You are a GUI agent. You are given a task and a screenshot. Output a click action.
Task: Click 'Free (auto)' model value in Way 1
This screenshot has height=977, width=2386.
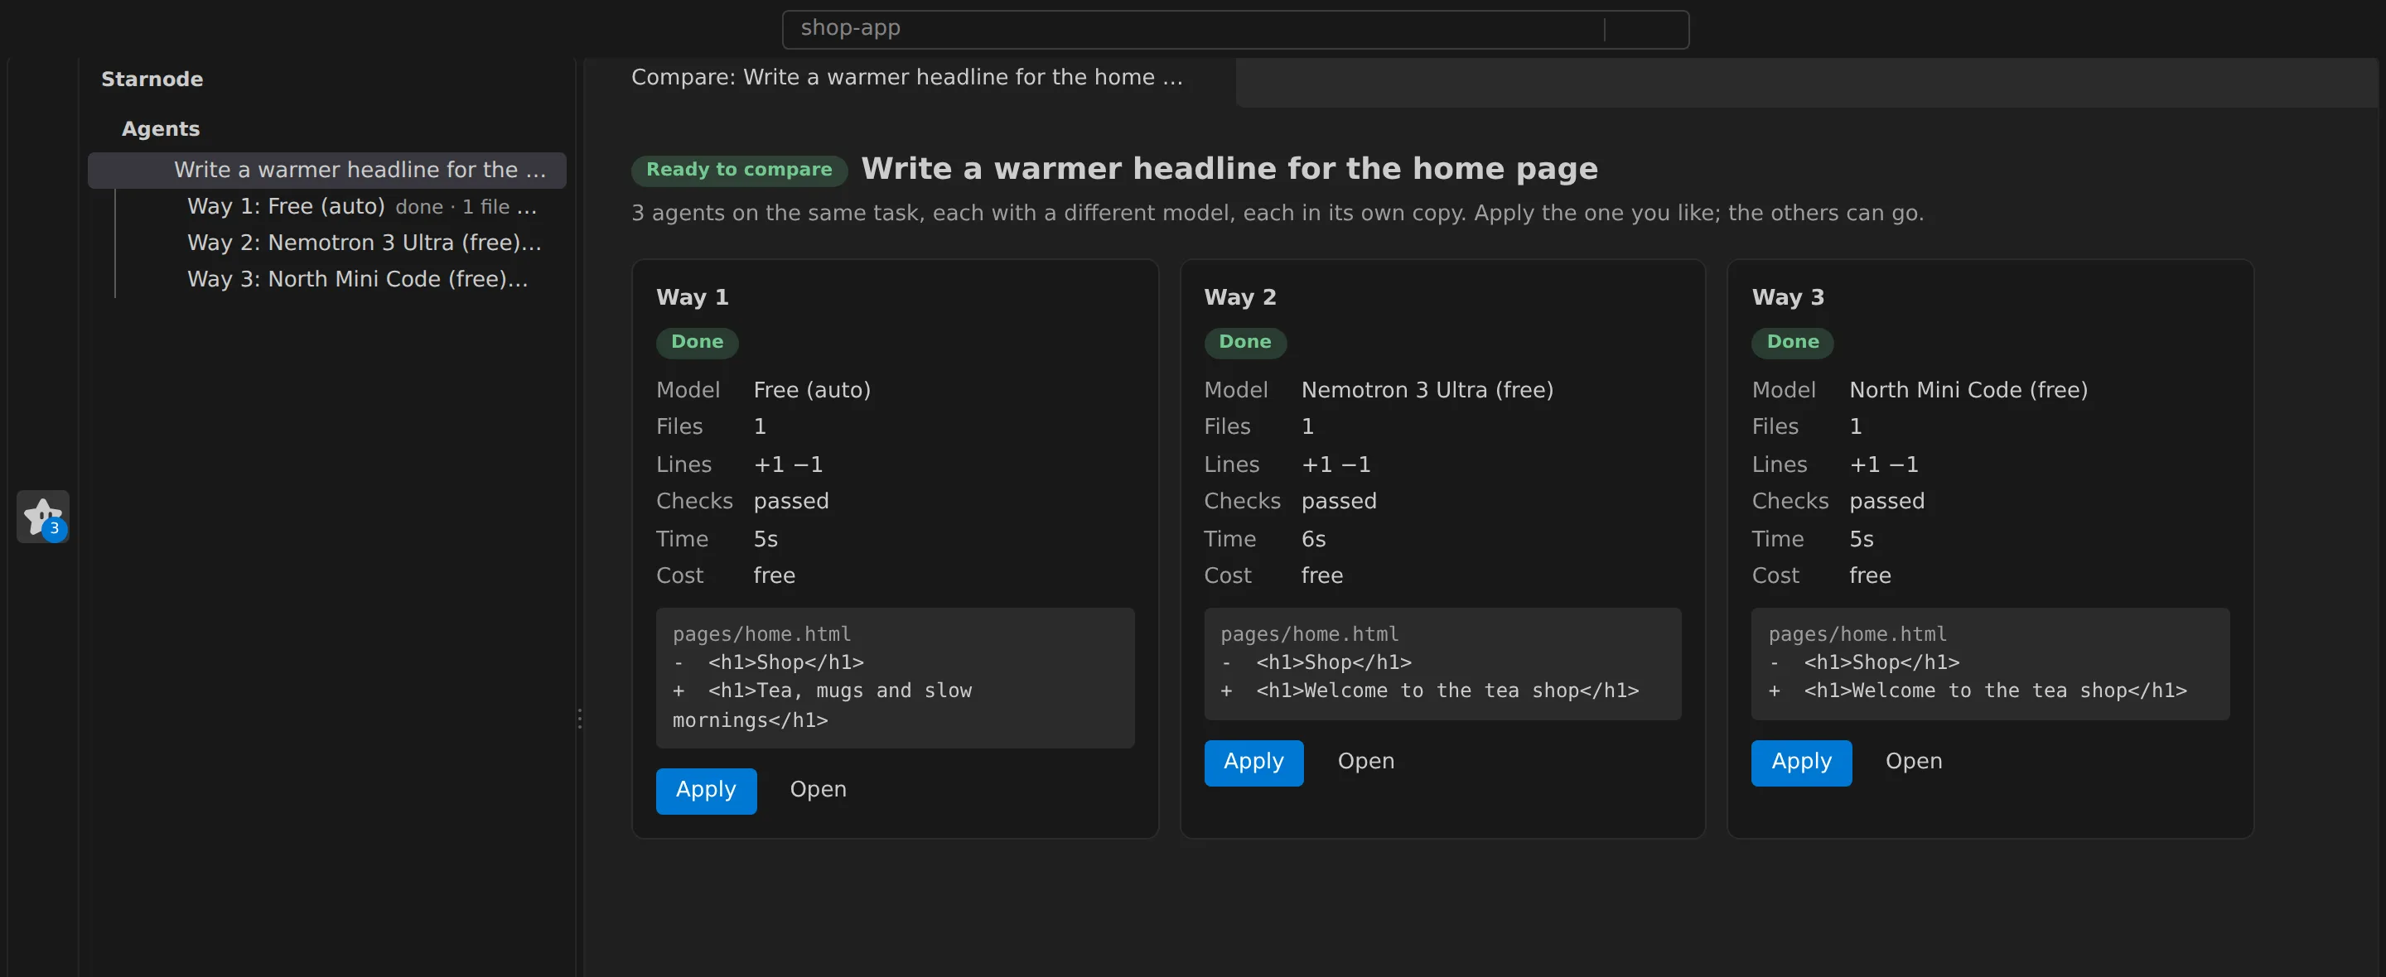(811, 390)
